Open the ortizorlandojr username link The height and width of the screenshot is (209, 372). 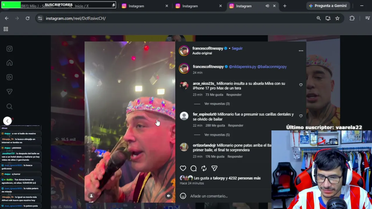204,145
